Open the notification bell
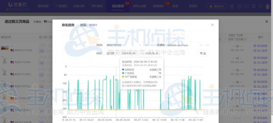 (260, 6)
